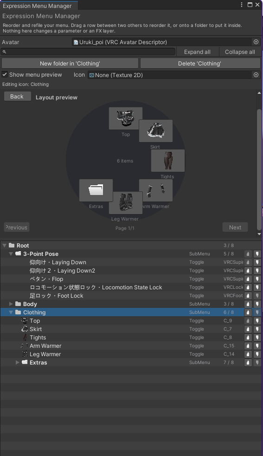Collapse the Clothing folder in tree
The width and height of the screenshot is (263, 456).
[x=11, y=313]
